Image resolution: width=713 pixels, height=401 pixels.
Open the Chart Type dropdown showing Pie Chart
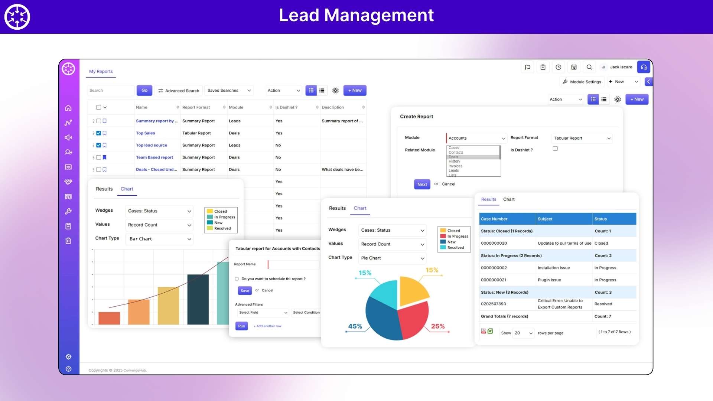[x=392, y=258]
